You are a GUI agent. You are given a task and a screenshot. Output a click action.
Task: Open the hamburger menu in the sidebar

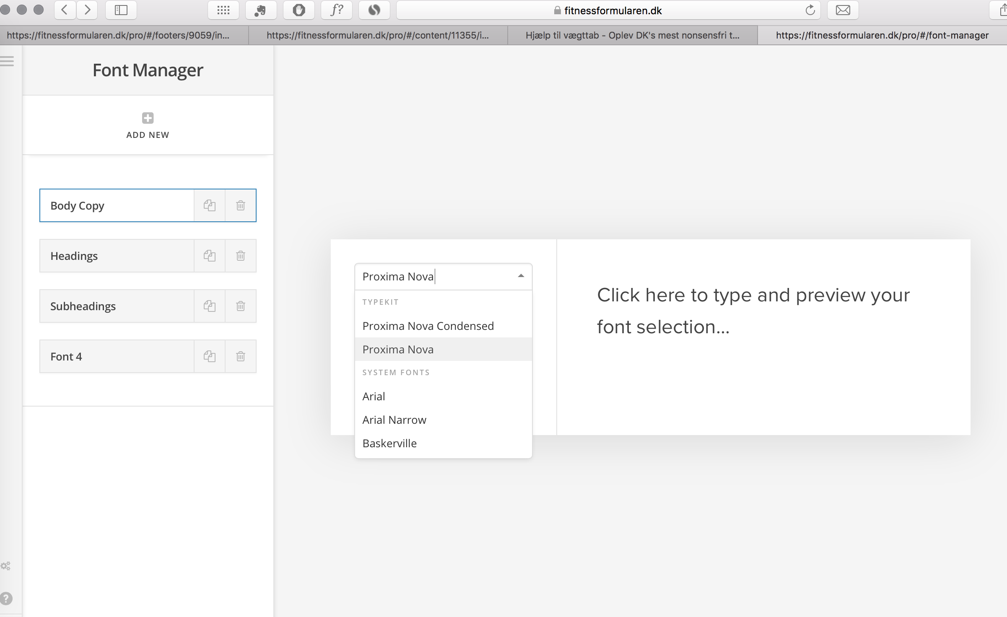7,61
